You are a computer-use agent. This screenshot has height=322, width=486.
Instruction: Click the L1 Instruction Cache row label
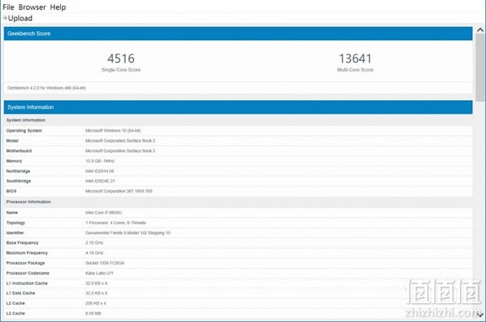click(27, 284)
